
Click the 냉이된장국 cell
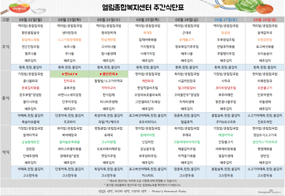click(x=69, y=33)
